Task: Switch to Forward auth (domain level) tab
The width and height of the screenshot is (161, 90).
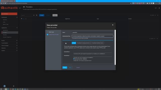Action: [x=97, y=43]
